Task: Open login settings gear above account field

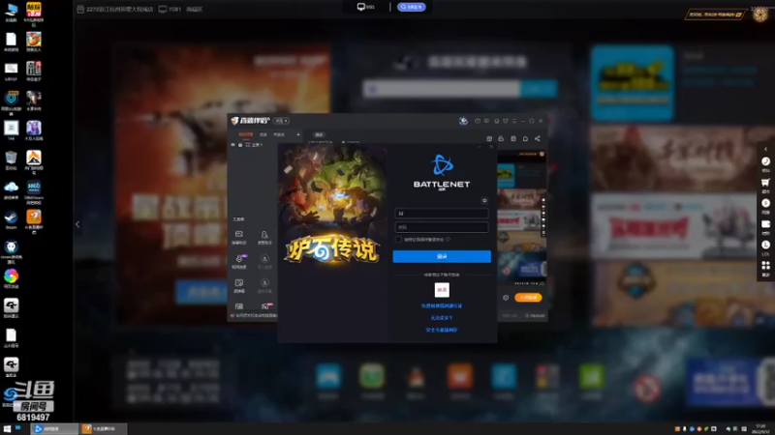Action: pyautogui.click(x=484, y=201)
